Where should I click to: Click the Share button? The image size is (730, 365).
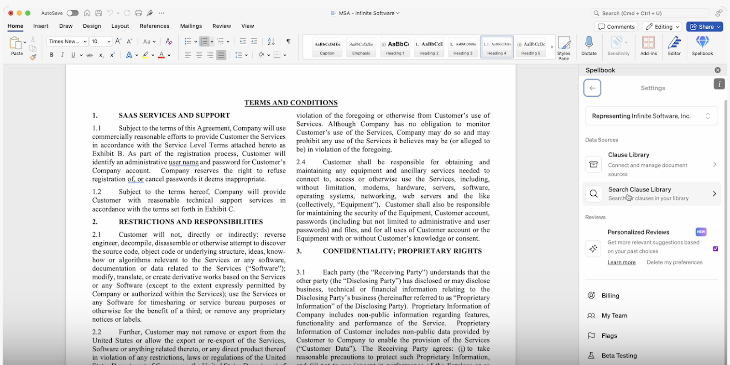click(704, 27)
